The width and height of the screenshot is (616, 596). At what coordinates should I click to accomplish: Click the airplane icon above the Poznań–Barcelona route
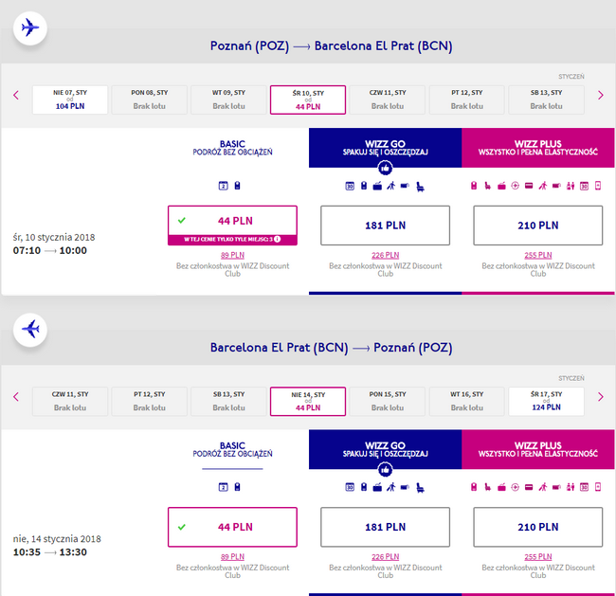coord(30,27)
